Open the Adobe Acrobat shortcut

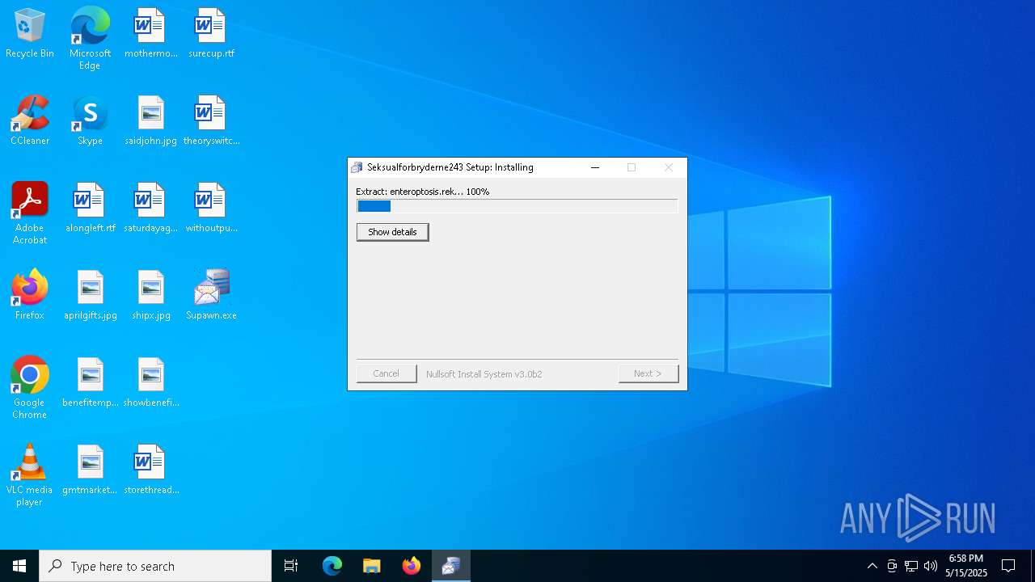point(30,213)
